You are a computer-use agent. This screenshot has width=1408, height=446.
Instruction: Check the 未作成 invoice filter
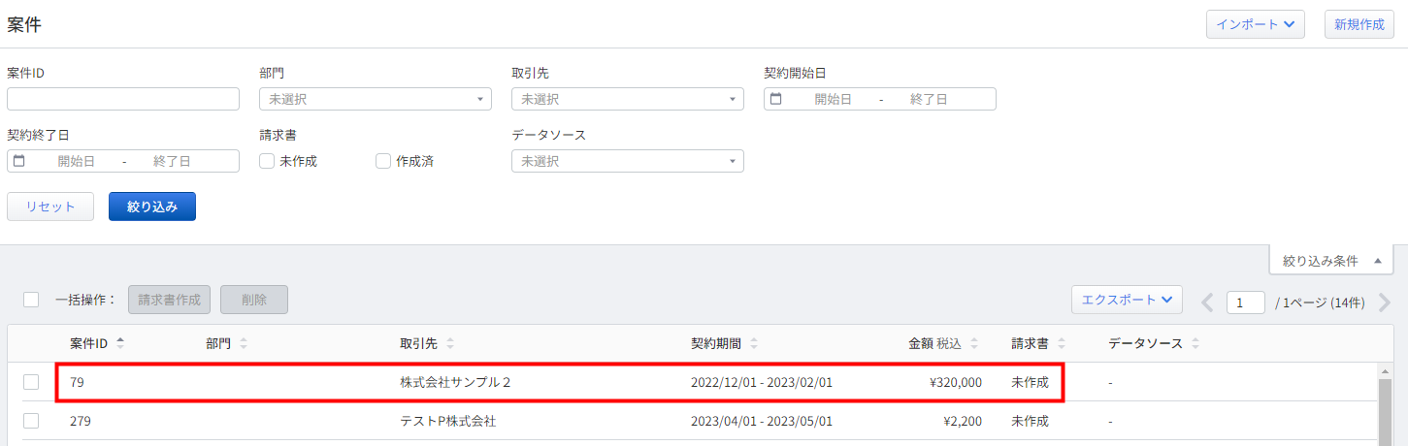[267, 161]
